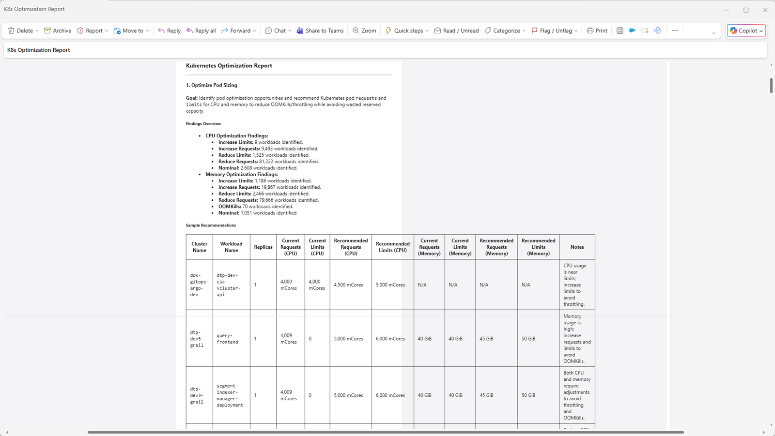Screen dimensions: 775x436
Task: Click Reply all
Action: click(x=201, y=30)
